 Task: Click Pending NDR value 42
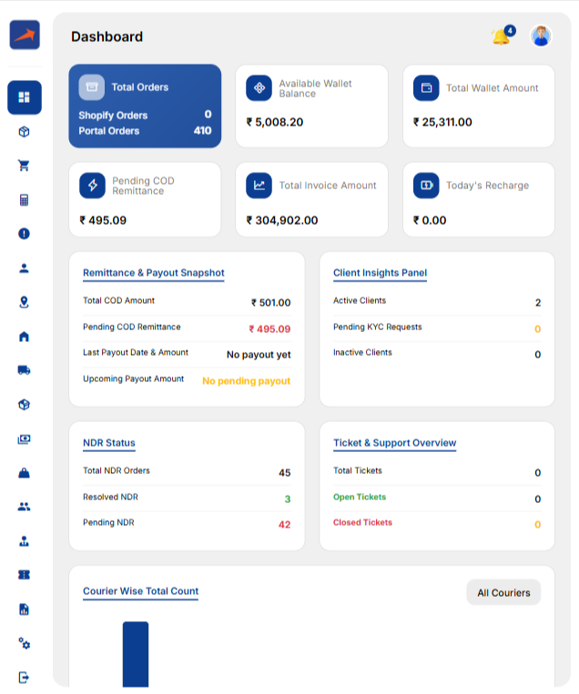(284, 525)
